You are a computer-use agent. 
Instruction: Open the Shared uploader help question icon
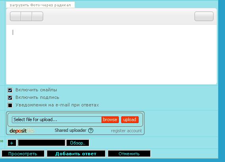click(91, 131)
